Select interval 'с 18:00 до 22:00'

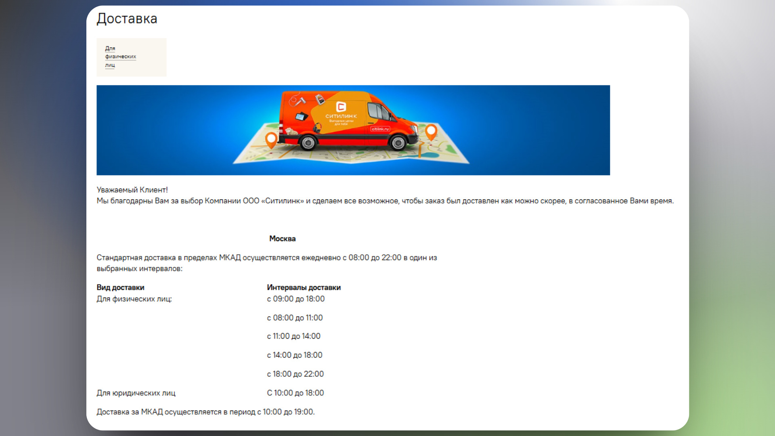point(295,374)
